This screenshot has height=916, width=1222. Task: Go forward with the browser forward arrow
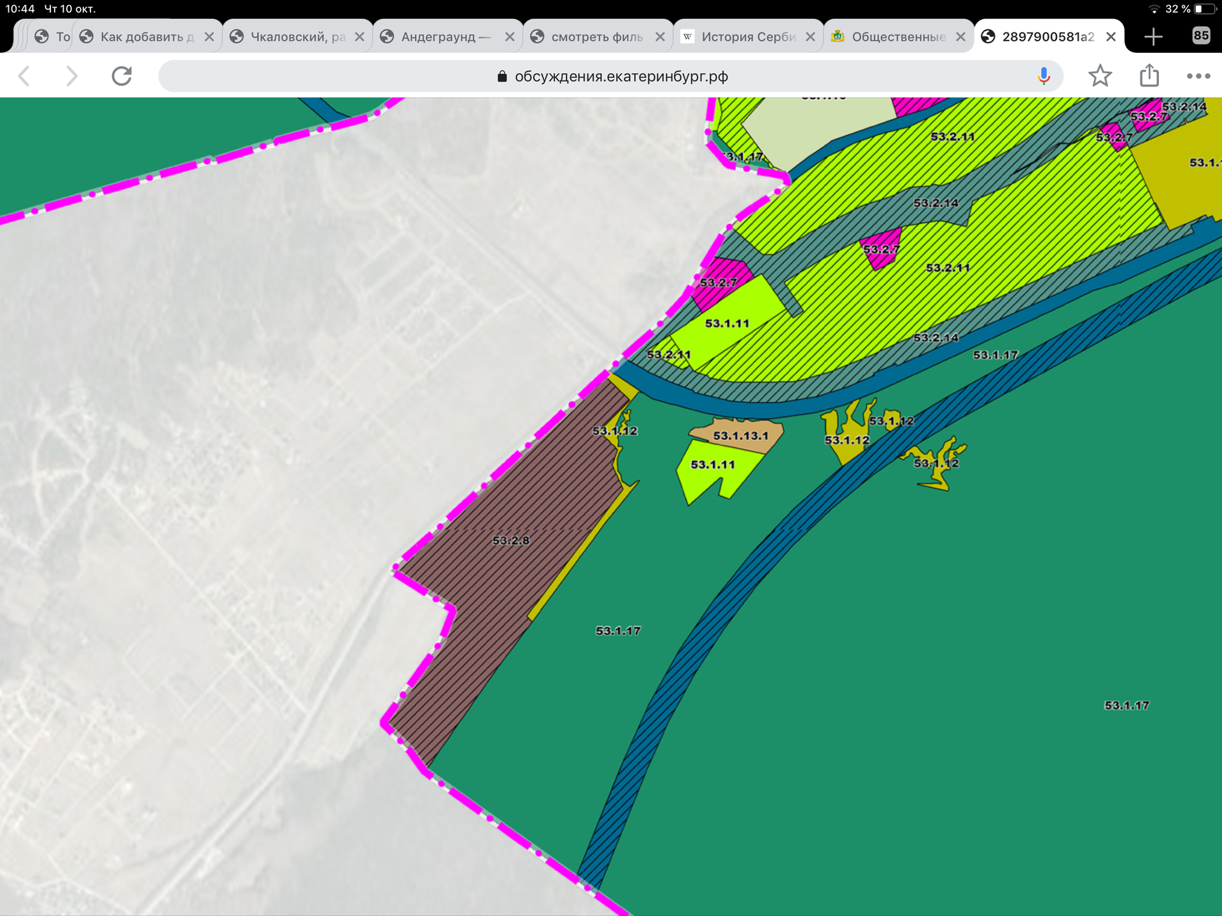73,76
